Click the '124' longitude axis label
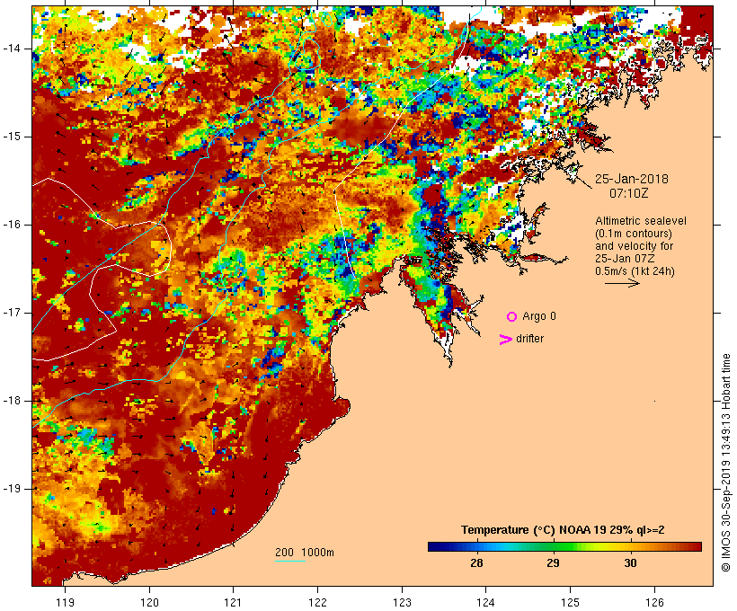This screenshot has width=737, height=611. click(x=485, y=602)
